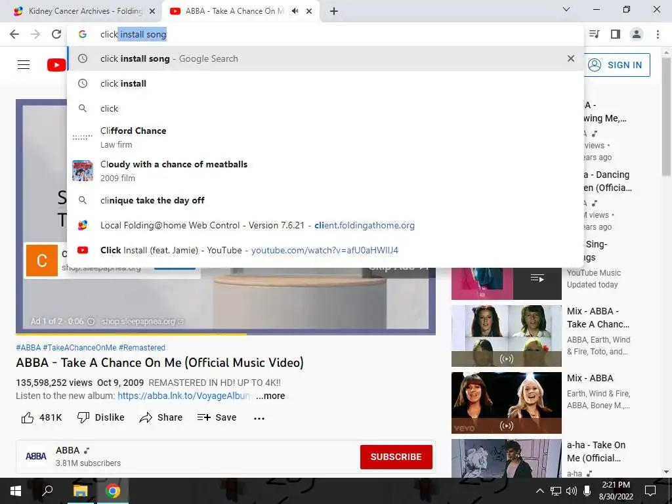Click the Share button
This screenshot has height=504, width=672.
[161, 417]
